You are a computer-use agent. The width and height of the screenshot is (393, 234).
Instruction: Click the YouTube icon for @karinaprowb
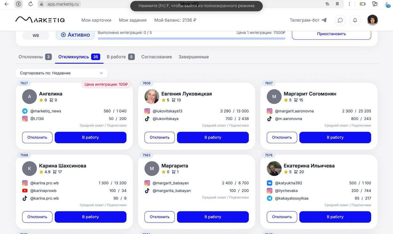click(25, 191)
